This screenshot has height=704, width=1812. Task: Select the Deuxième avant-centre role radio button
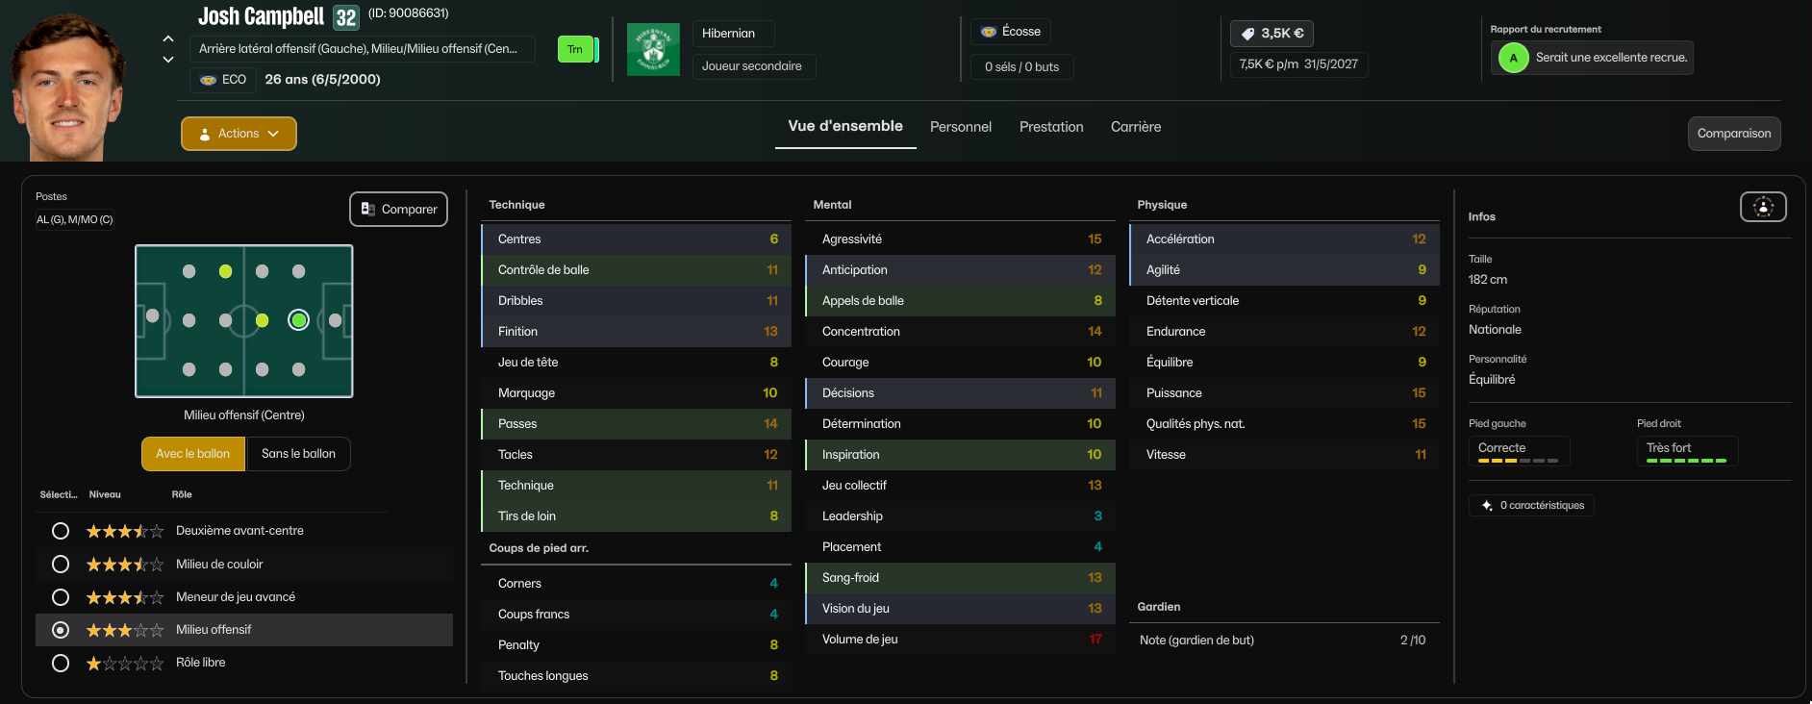point(61,531)
